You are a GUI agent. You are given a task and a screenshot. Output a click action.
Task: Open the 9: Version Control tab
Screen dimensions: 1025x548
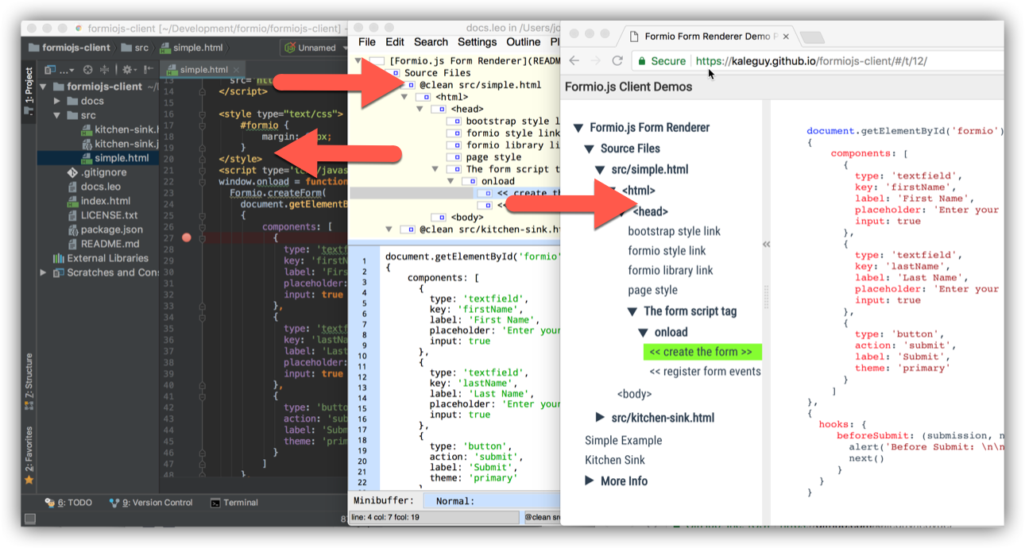(x=151, y=503)
